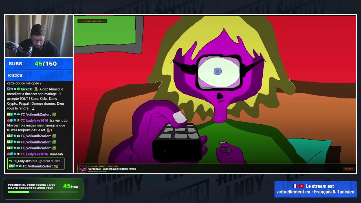361x203 pixels.
Task: Click the KICKS header bar
Action: 39,76
